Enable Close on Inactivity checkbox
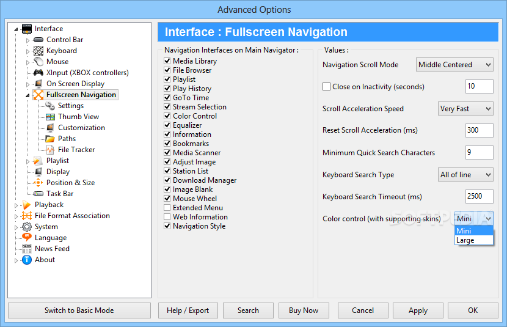The height and width of the screenshot is (327, 507). pyautogui.click(x=327, y=87)
